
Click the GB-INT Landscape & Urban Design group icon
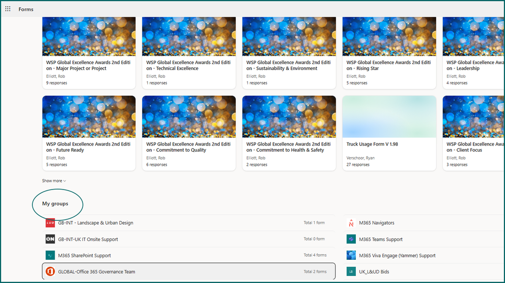[50, 222]
